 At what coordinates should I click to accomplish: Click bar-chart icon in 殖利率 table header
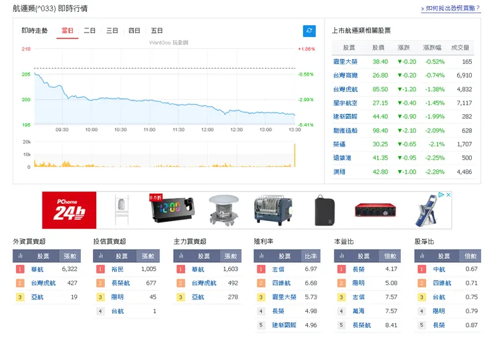coord(261,256)
